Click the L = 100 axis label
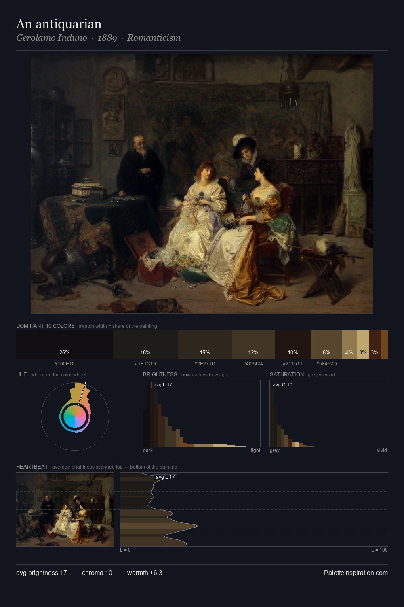The image size is (404, 607). pos(379,550)
